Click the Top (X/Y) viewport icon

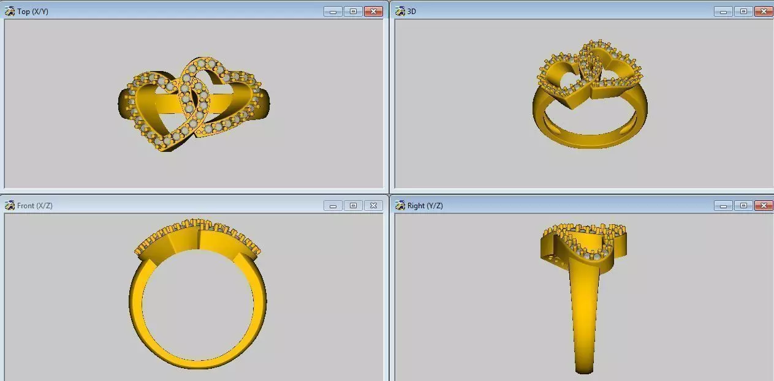coord(10,11)
